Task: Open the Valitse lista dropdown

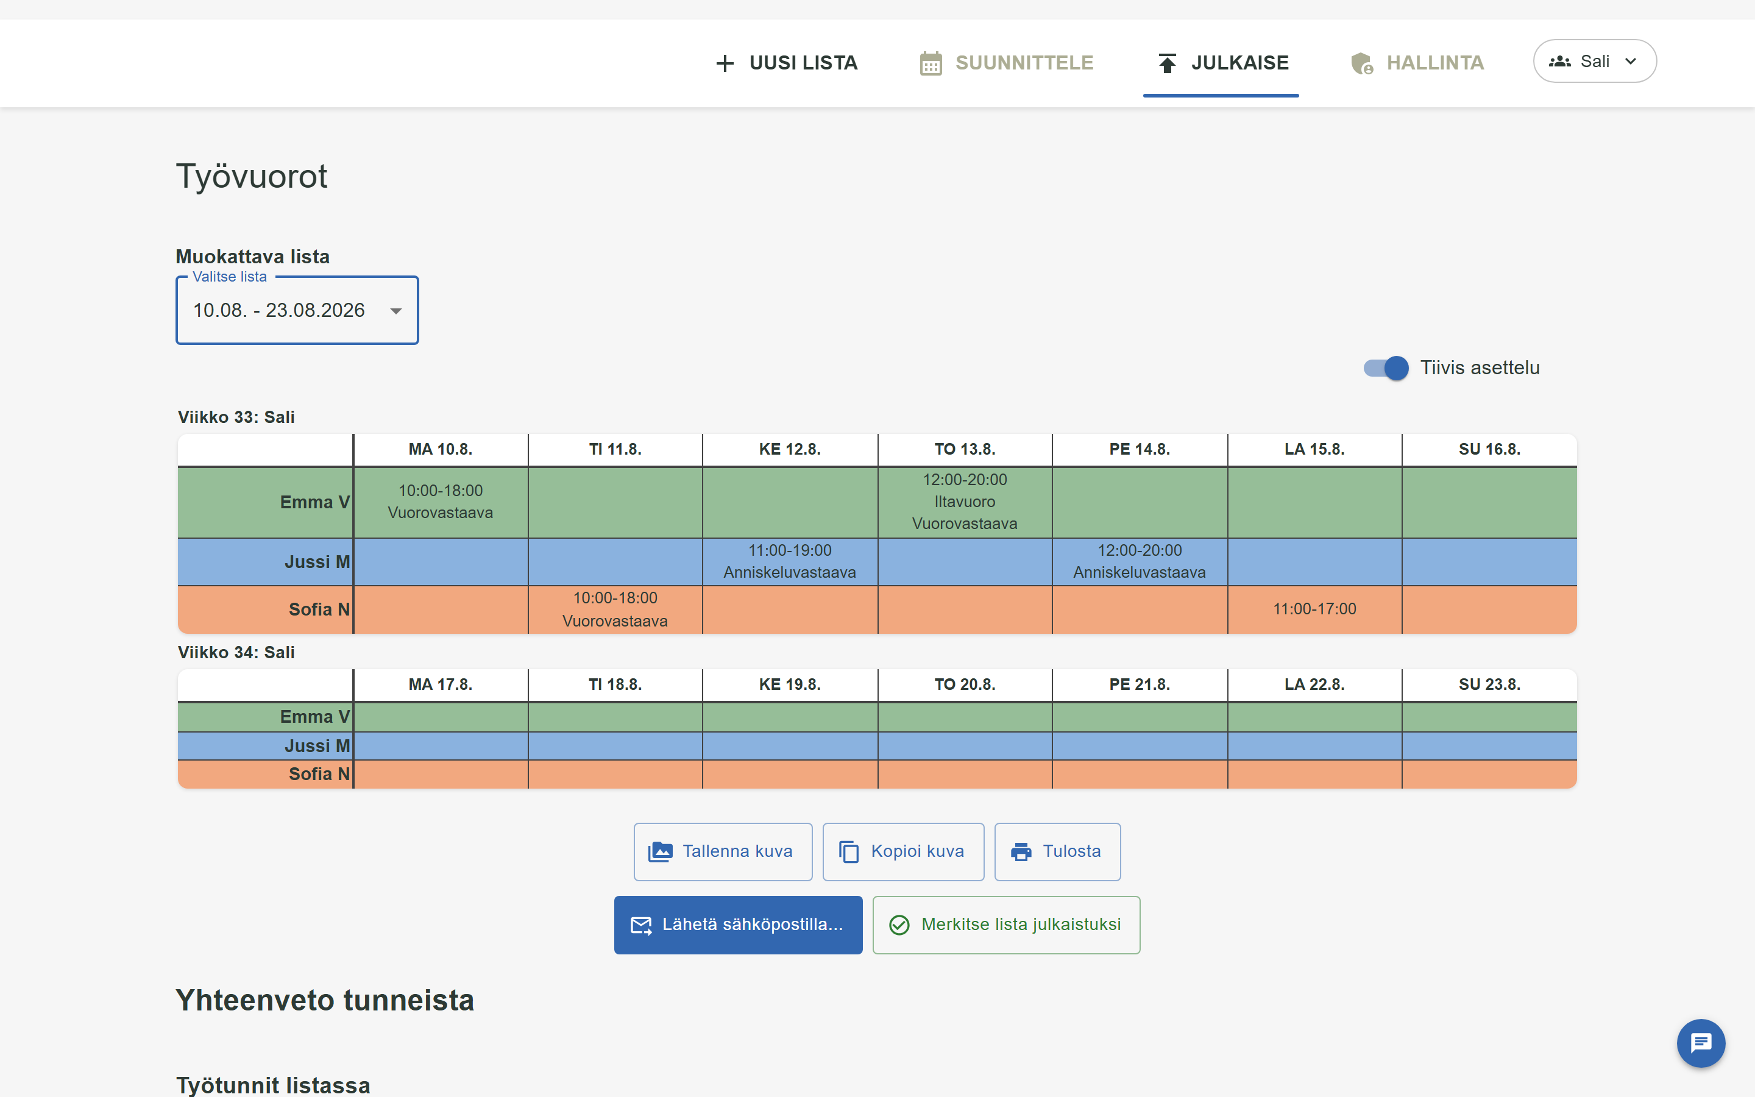Action: point(297,311)
